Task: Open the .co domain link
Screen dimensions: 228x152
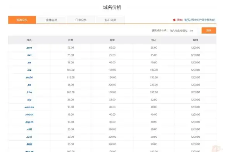Action: pyautogui.click(x=29, y=85)
